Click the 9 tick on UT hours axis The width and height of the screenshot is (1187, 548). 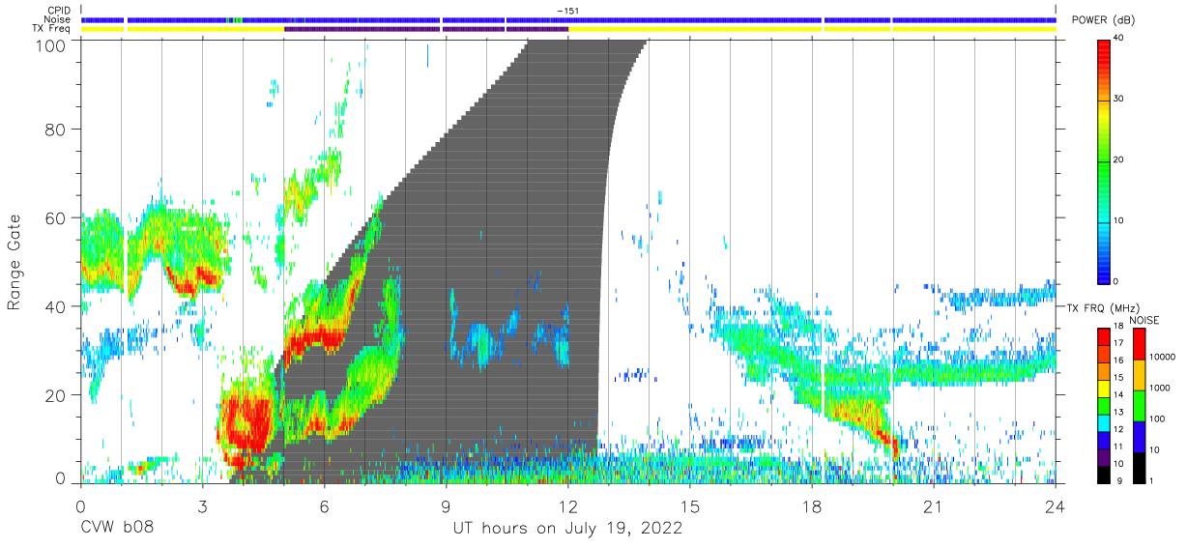coord(446,506)
